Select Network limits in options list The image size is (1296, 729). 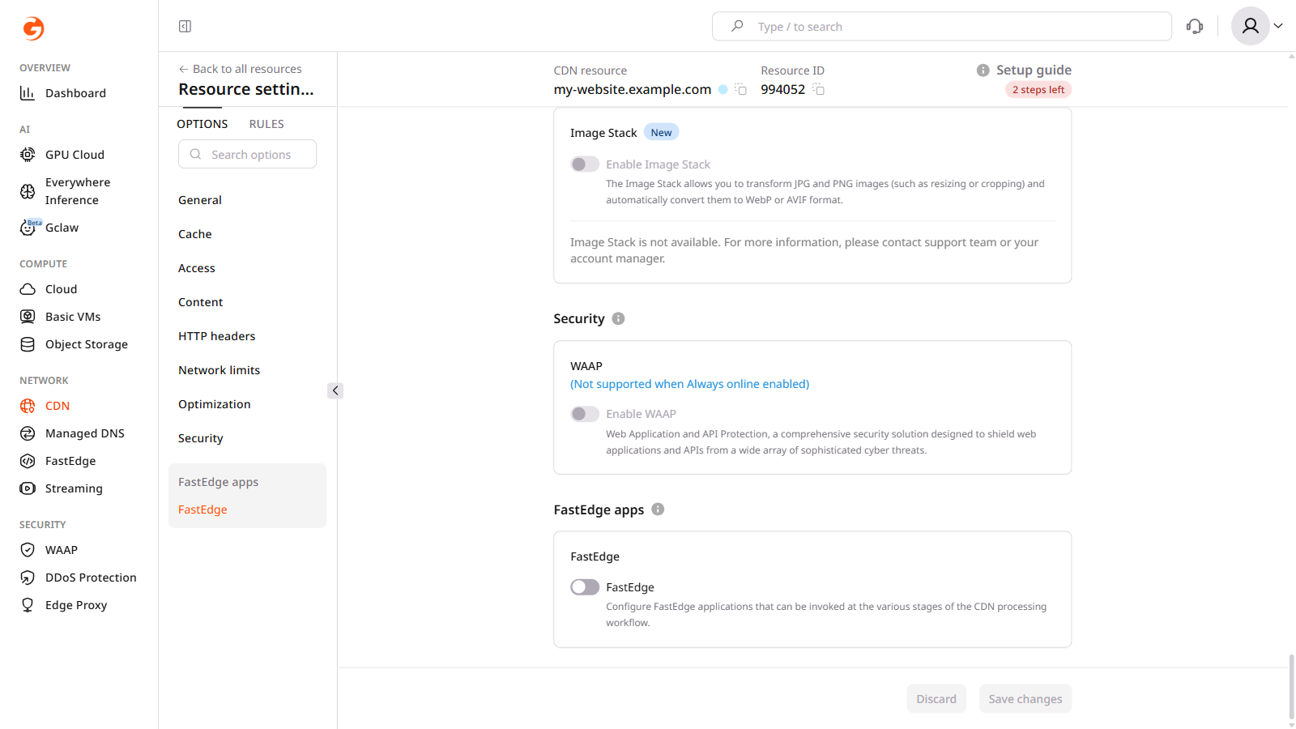(220, 370)
